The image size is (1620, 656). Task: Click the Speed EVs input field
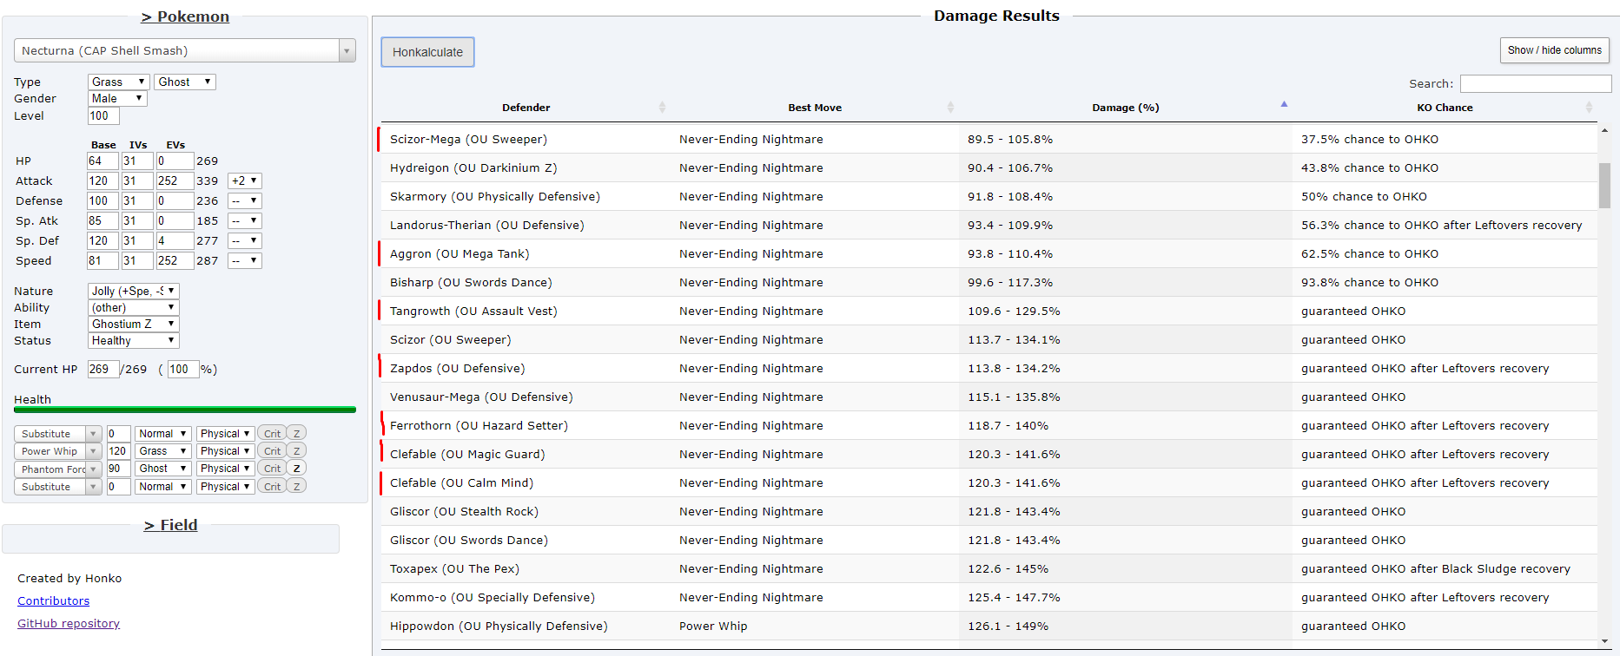(174, 260)
